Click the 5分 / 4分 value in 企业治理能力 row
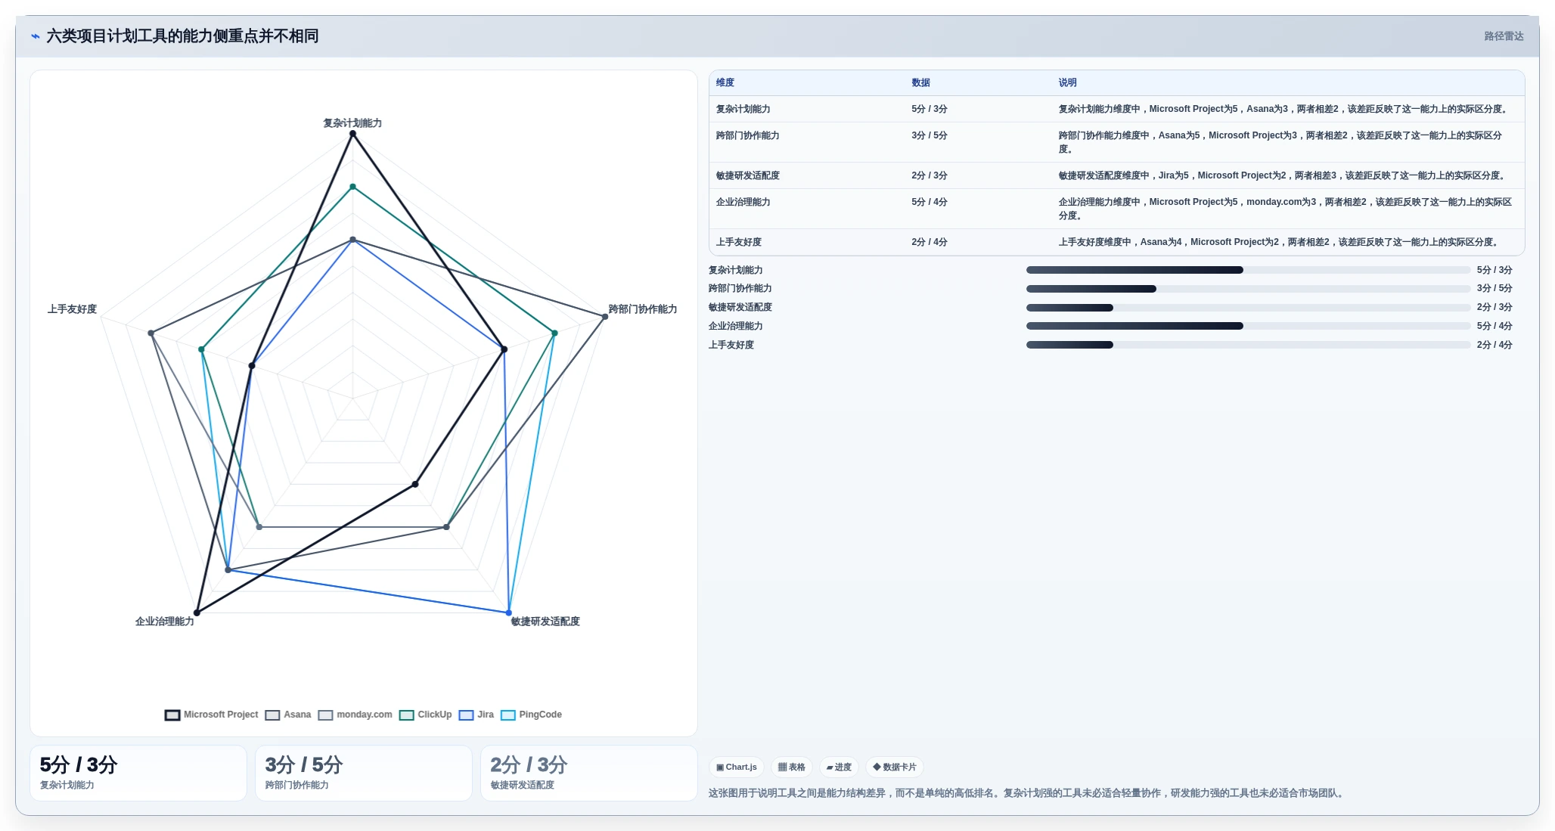This screenshot has height=831, width=1555. coord(930,202)
